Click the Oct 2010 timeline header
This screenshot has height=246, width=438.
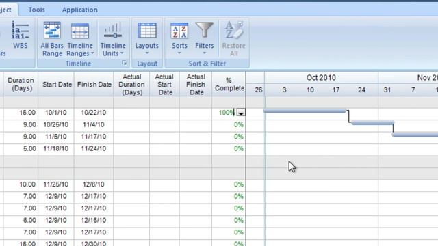point(321,77)
